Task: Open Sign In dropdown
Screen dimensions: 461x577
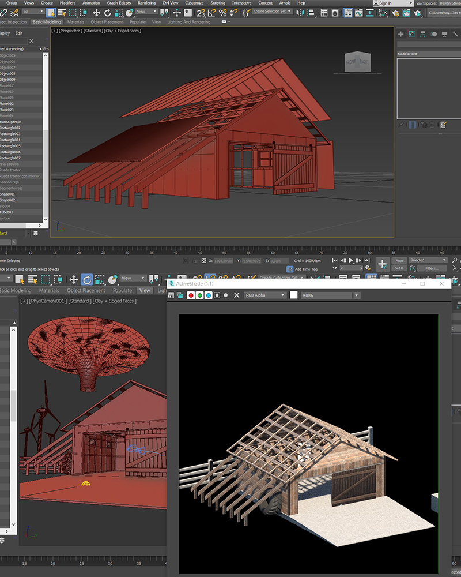Action: (x=393, y=3)
